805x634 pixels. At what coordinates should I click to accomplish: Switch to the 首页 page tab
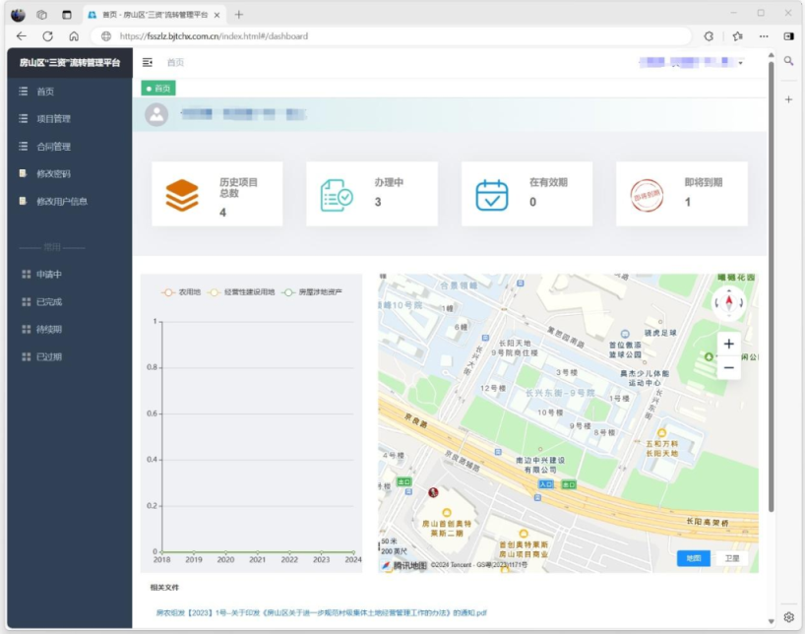point(158,89)
